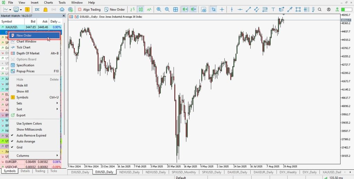Click the Bid column header

30,21
